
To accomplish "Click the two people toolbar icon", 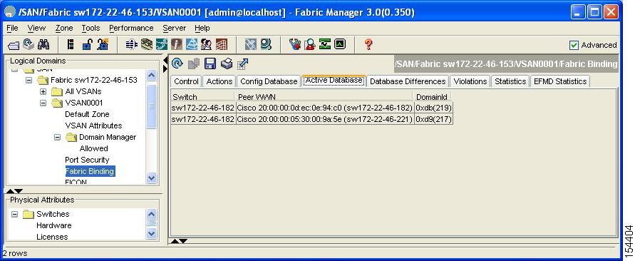I will click(206, 45).
